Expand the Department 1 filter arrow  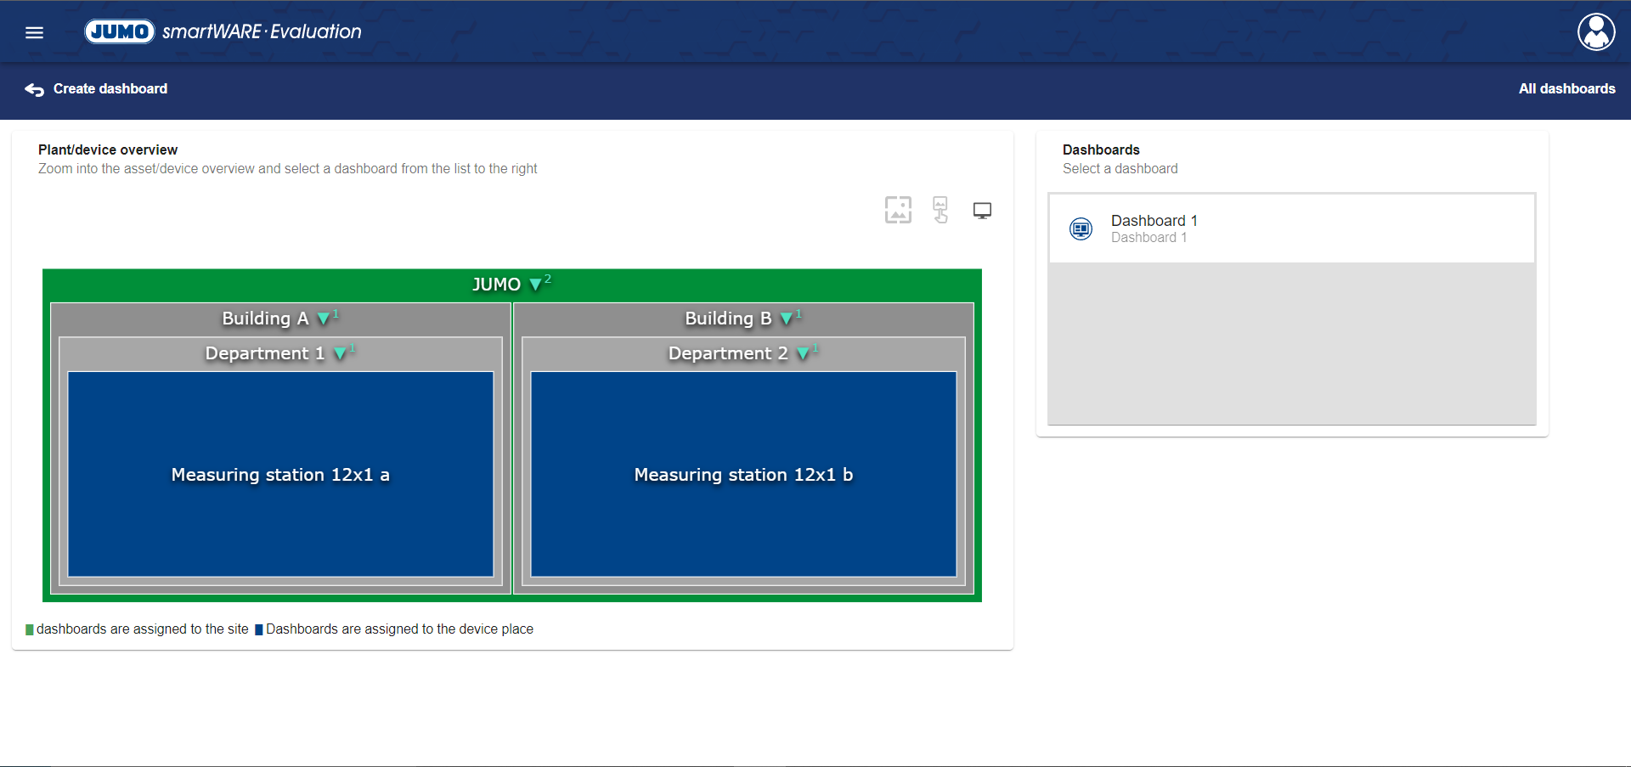[x=340, y=353]
